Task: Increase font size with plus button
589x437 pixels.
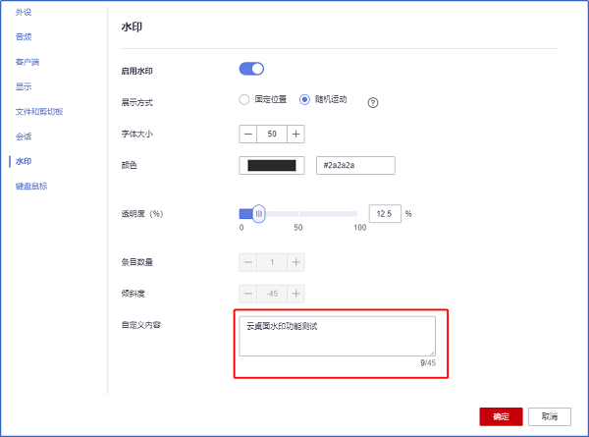Action: tap(295, 133)
